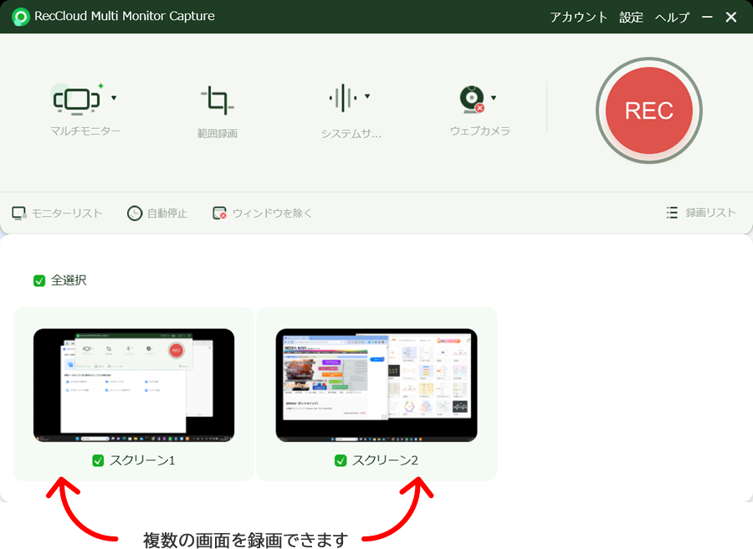Click the RecCloud logo icon in title bar
The height and width of the screenshot is (549, 753).
point(21,17)
